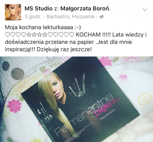Image resolution: width=153 pixels, height=142 pixels.
Task: Open the photo at the book cover
Action: click(x=76, y=99)
